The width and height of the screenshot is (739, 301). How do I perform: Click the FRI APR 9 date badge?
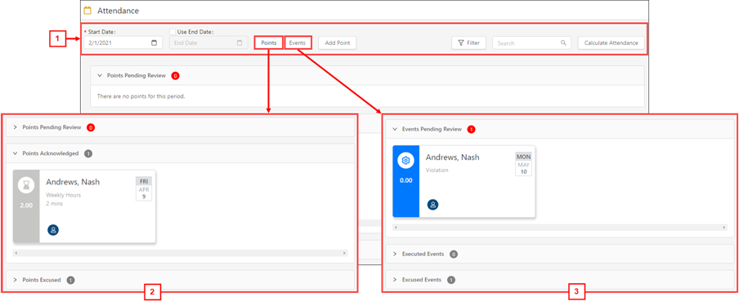tap(144, 188)
